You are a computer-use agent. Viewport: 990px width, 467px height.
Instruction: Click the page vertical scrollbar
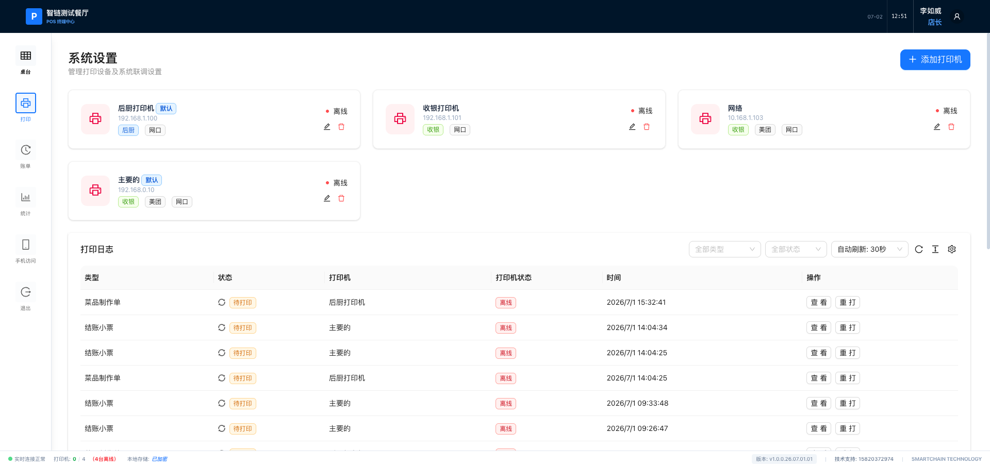[x=988, y=142]
